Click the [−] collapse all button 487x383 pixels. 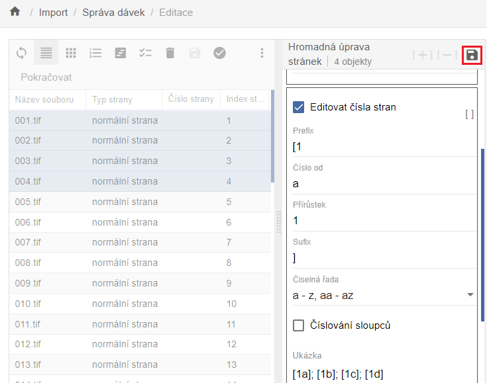[447, 55]
